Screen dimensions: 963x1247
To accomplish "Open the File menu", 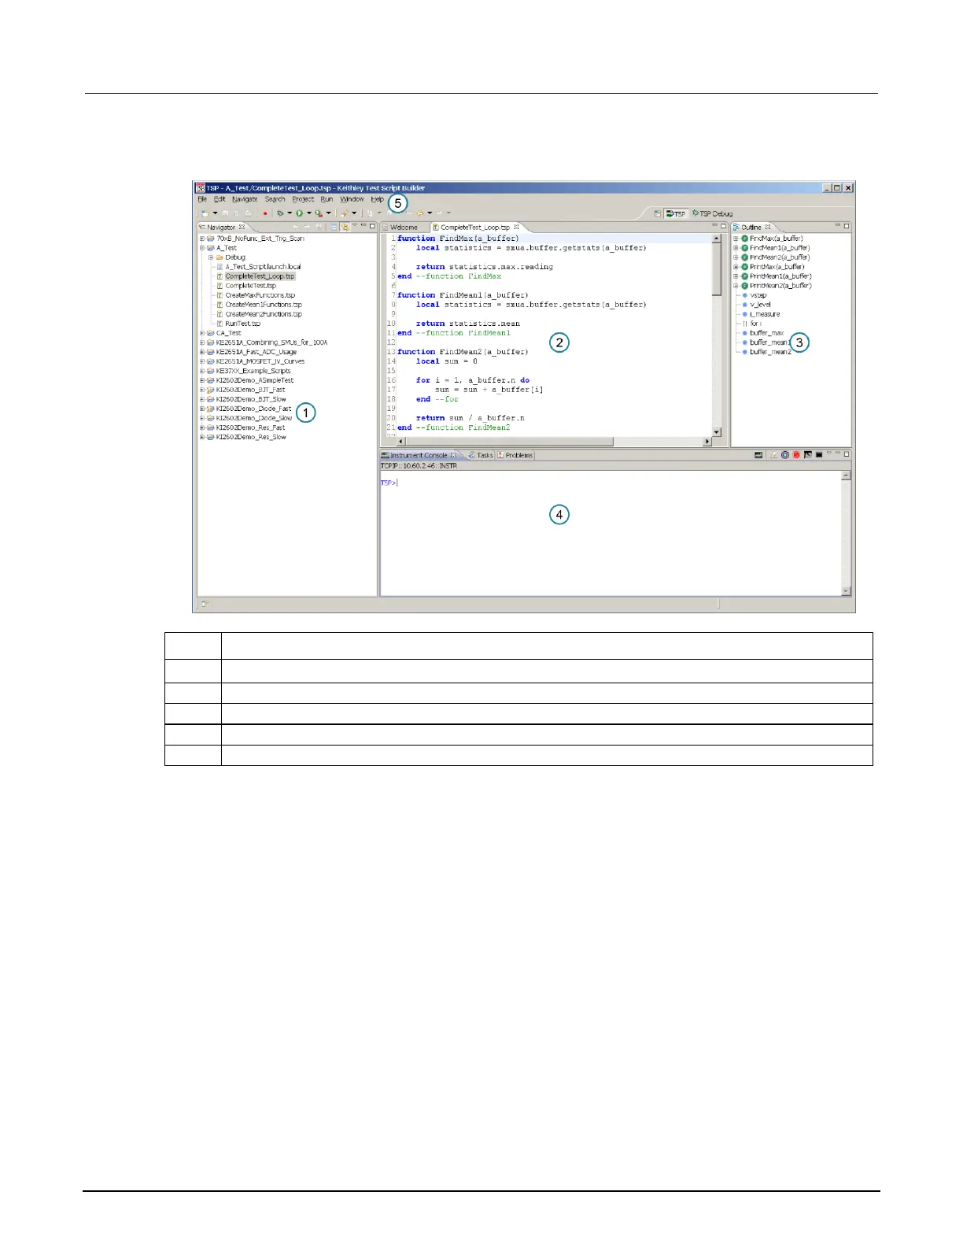I will point(202,199).
